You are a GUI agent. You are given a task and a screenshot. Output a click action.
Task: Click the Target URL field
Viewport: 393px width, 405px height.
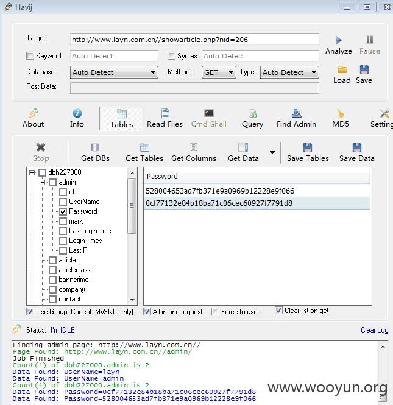tap(194, 40)
